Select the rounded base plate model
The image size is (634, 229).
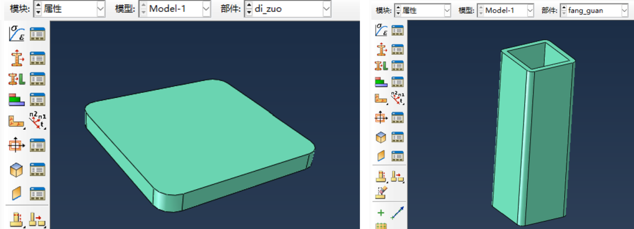coord(200,145)
